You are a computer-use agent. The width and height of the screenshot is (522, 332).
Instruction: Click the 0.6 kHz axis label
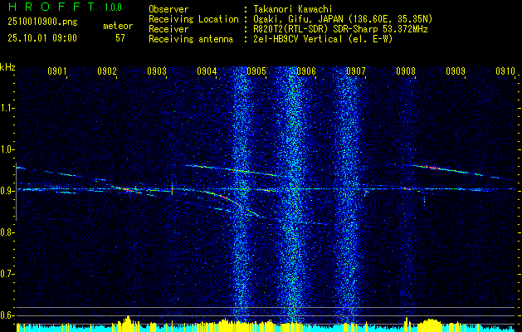pyautogui.click(x=6, y=315)
